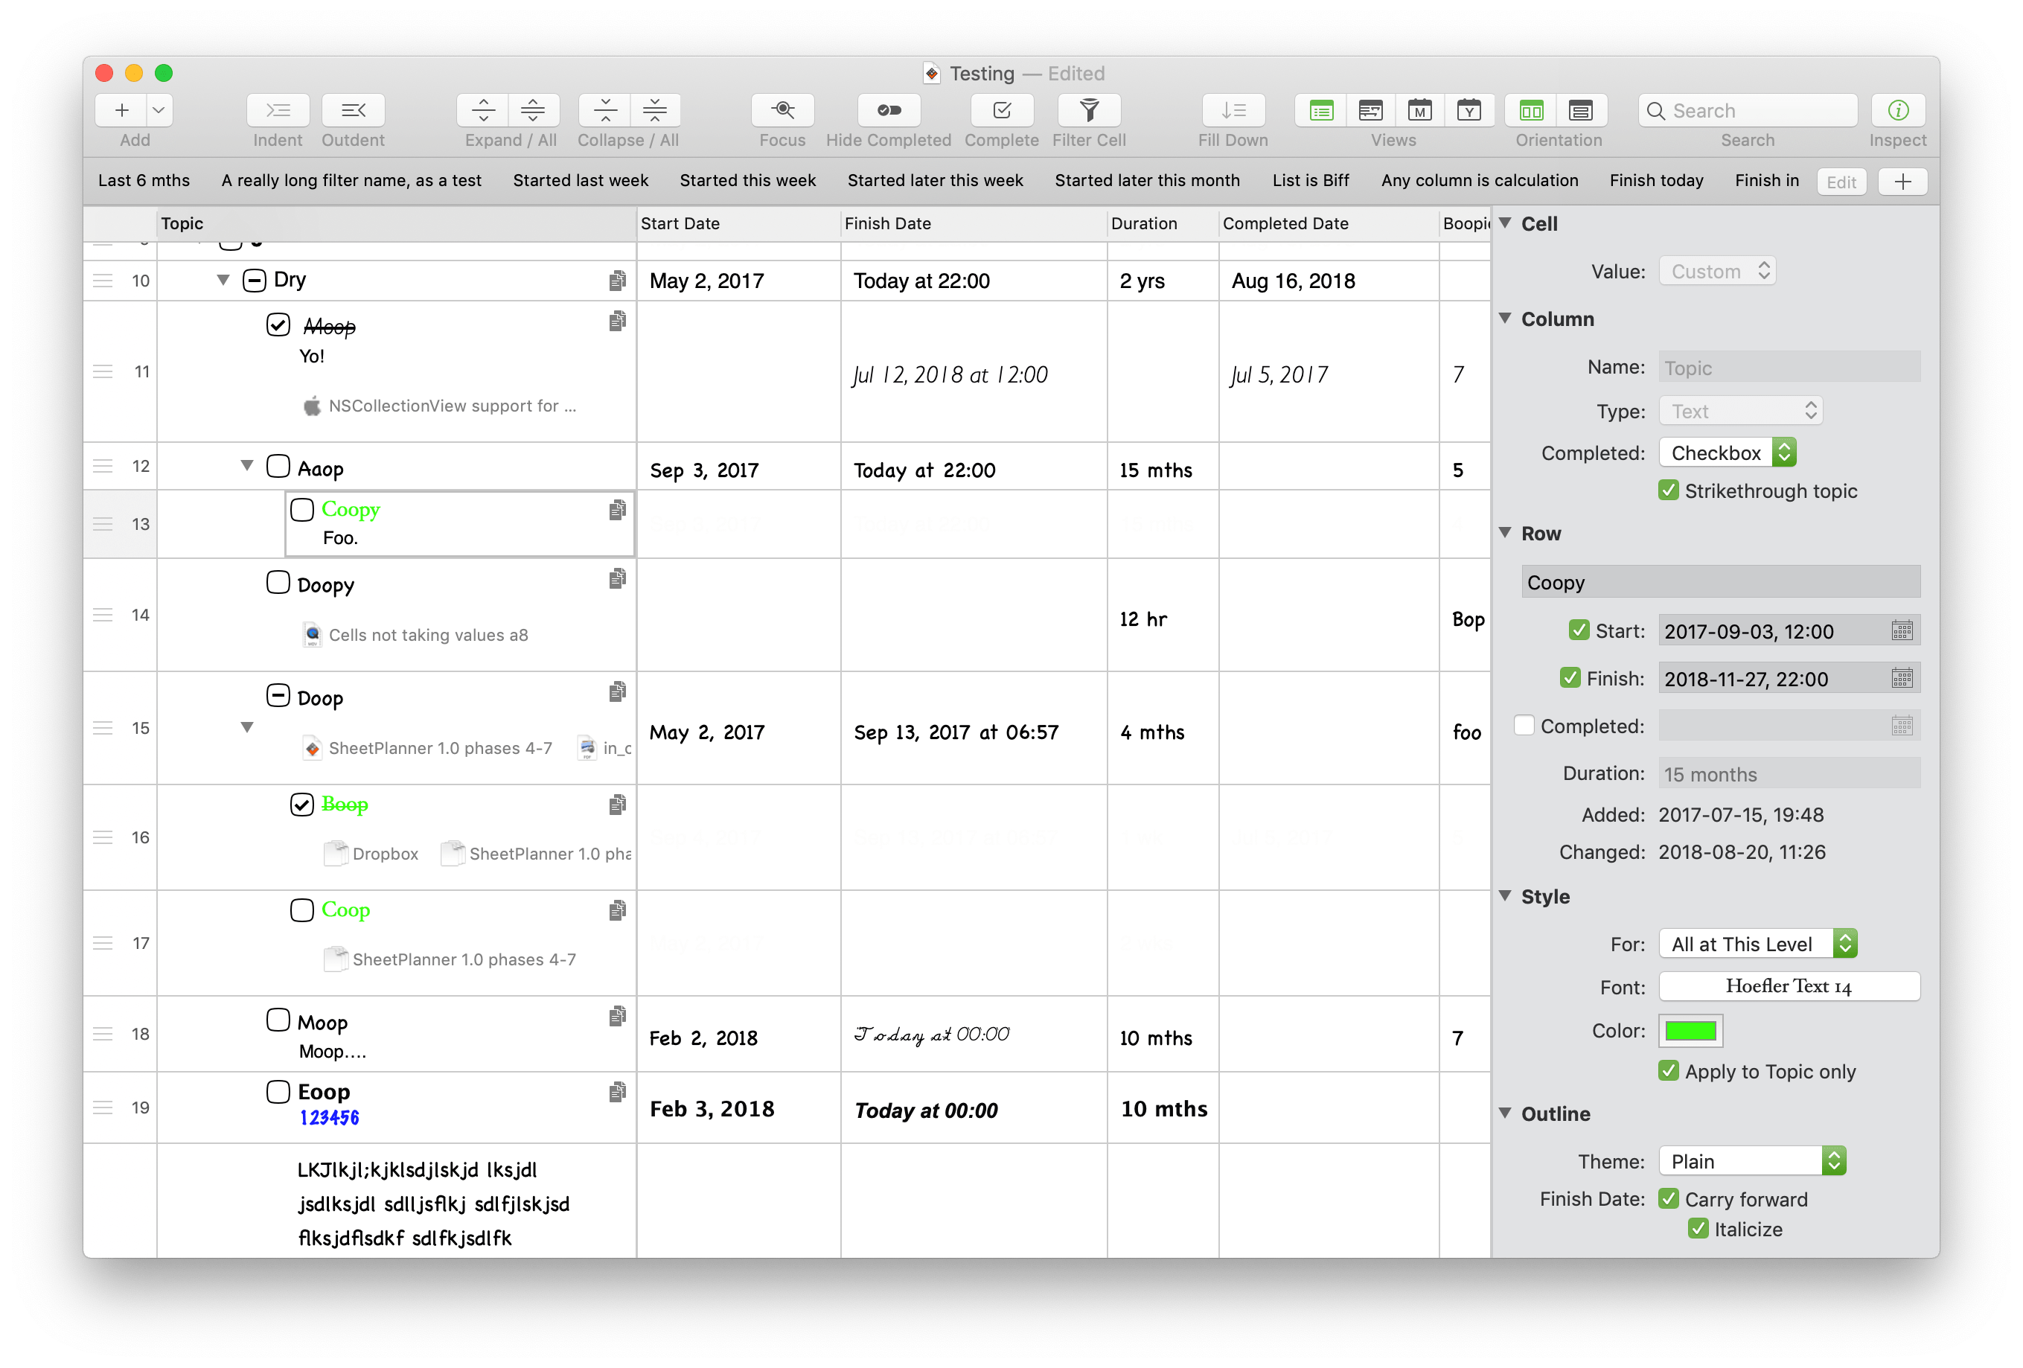This screenshot has height=1368, width=2023.
Task: Click the Hide Completed toolbar icon
Action: pos(889,110)
